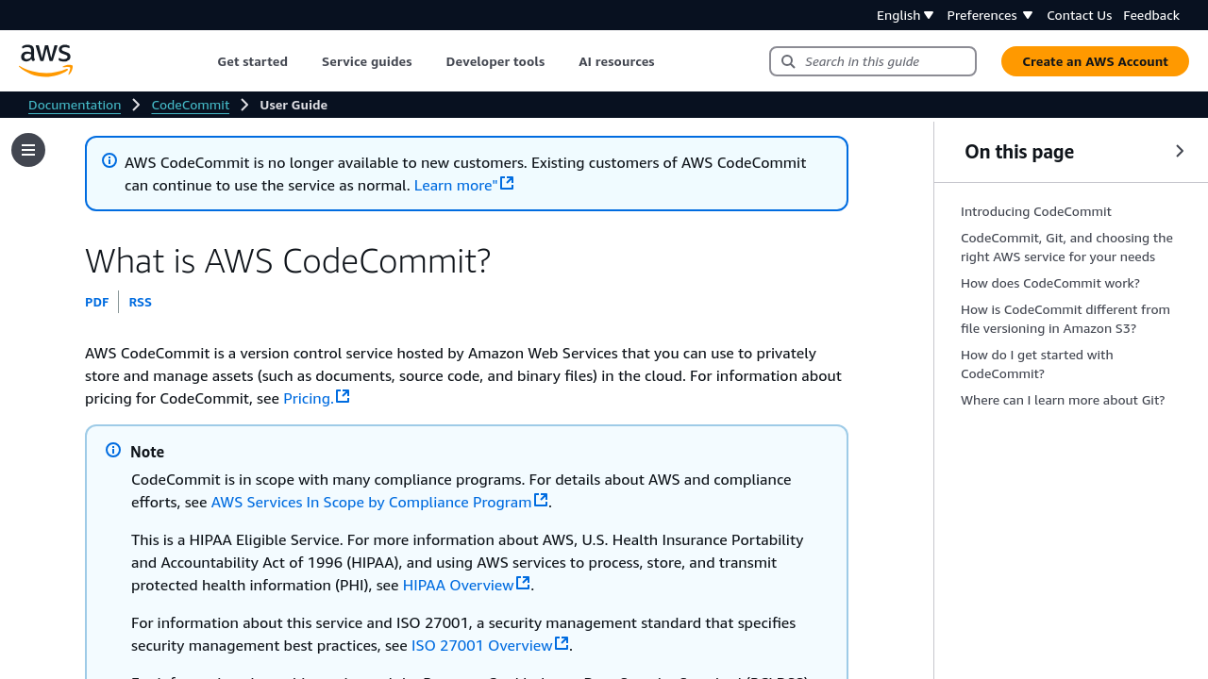The image size is (1208, 679).
Task: Click external link icon after HIPAA Overview
Action: (x=523, y=584)
